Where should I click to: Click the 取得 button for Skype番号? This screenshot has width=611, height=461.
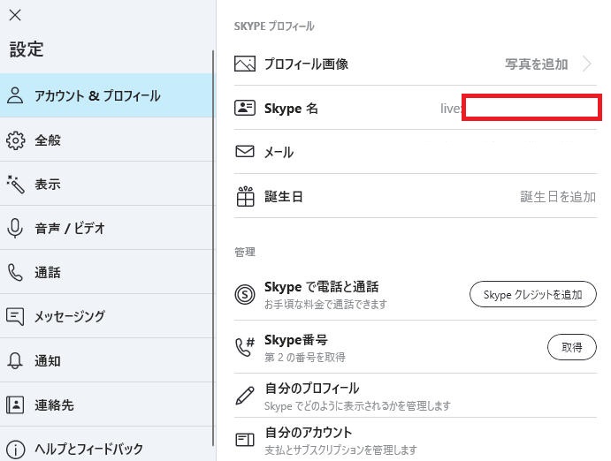click(571, 347)
